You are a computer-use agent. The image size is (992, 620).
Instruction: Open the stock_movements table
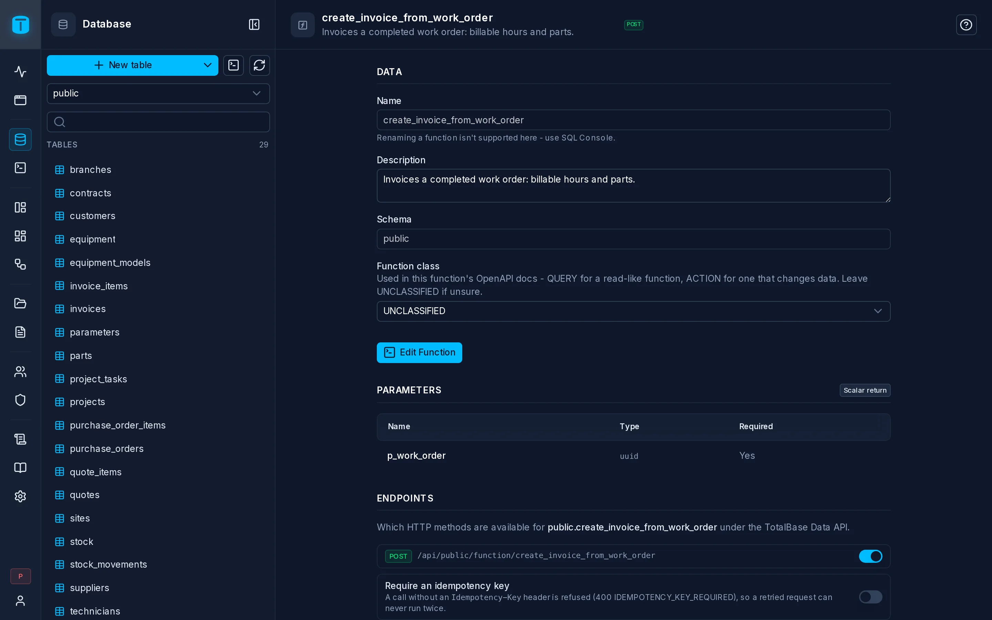pos(158,565)
